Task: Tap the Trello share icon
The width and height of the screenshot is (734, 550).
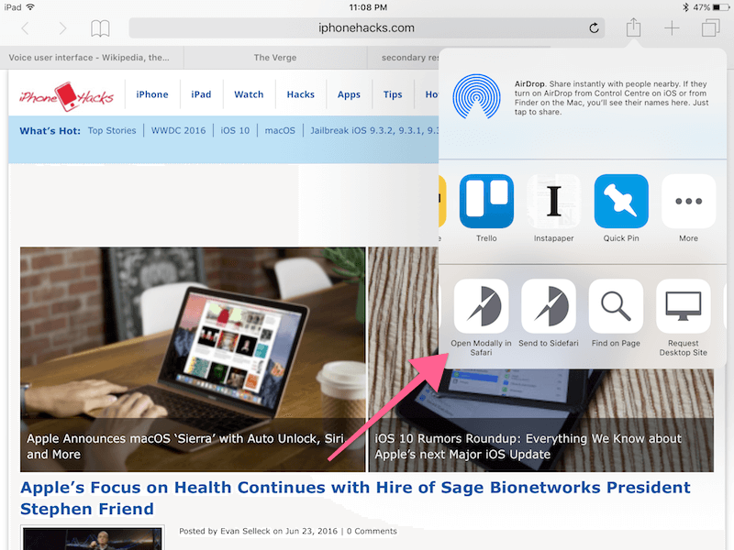Action: click(x=486, y=201)
